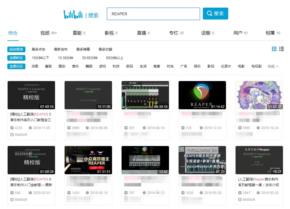The width and height of the screenshot is (290, 209).
Task: Select 全部时长 duration filter
Action: [x=16, y=58]
